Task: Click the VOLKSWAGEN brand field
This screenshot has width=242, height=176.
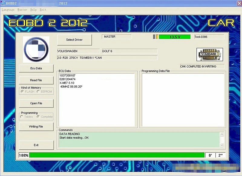Action: click(78, 51)
